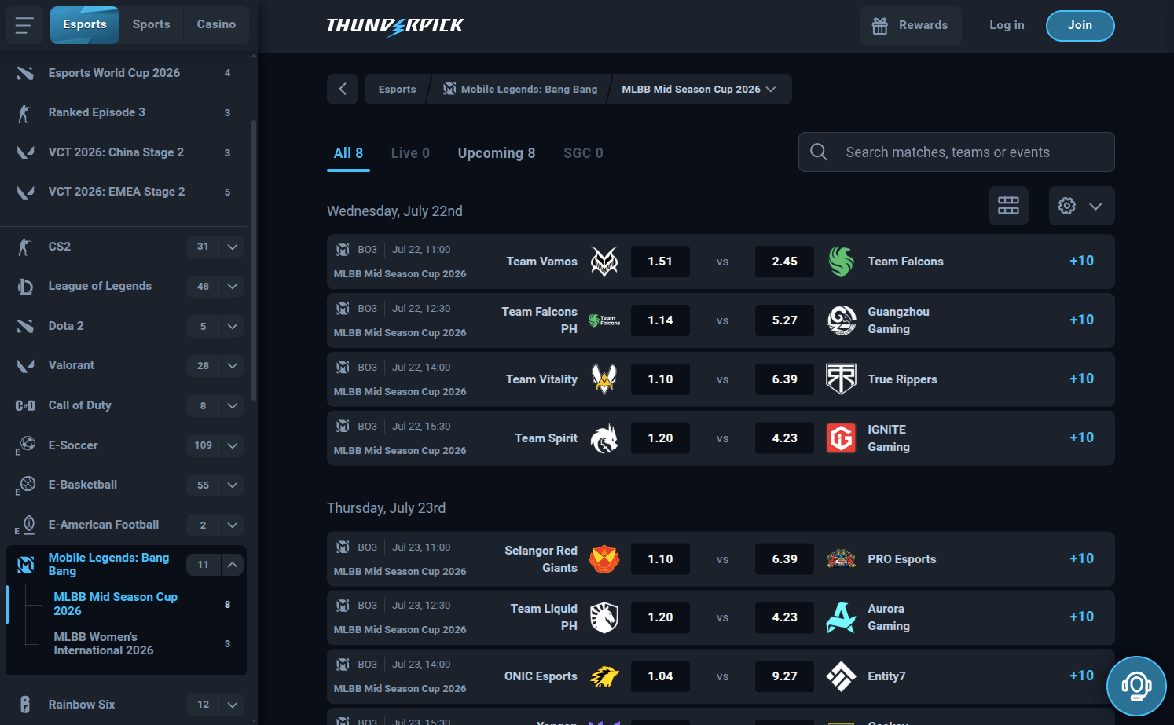Click the sidebar vertical scrollbar
This screenshot has width=1174, height=725.
coord(253,259)
